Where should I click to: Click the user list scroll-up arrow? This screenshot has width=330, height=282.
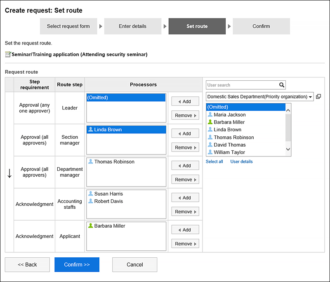click(x=288, y=110)
